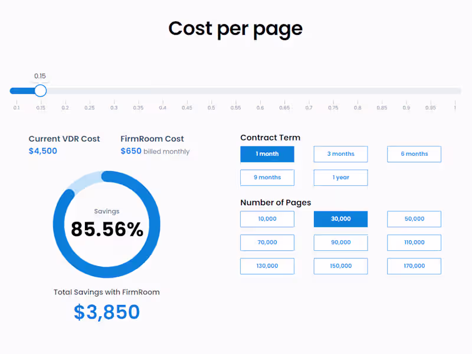Image resolution: width=472 pixels, height=354 pixels.
Task: Click the cost per page slider handle
Action: coord(40,91)
